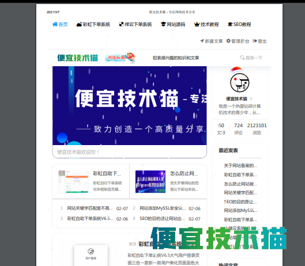Click the graduation cap icon by 网站源码
Viewport: 305px width, 266px height.
163,24
